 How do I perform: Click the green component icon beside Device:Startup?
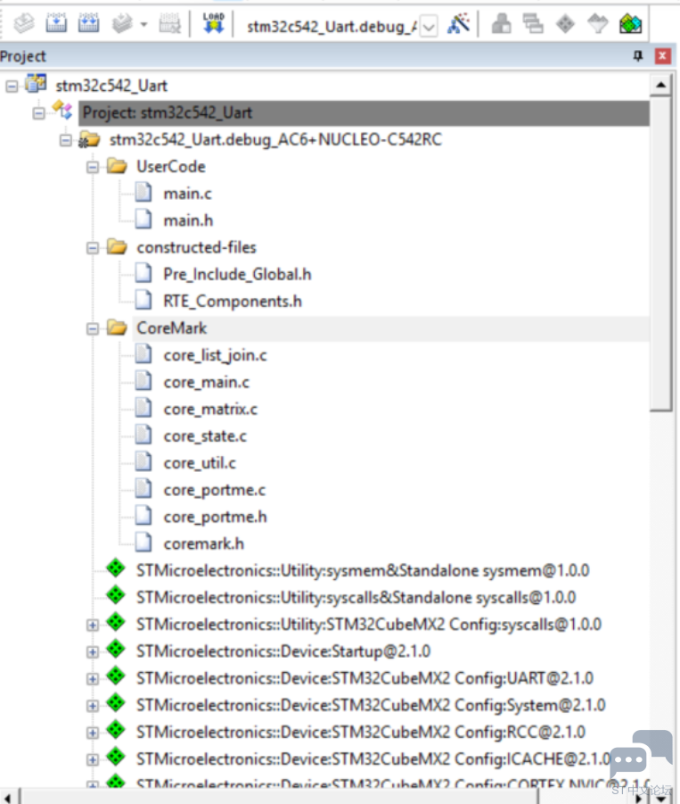116,651
